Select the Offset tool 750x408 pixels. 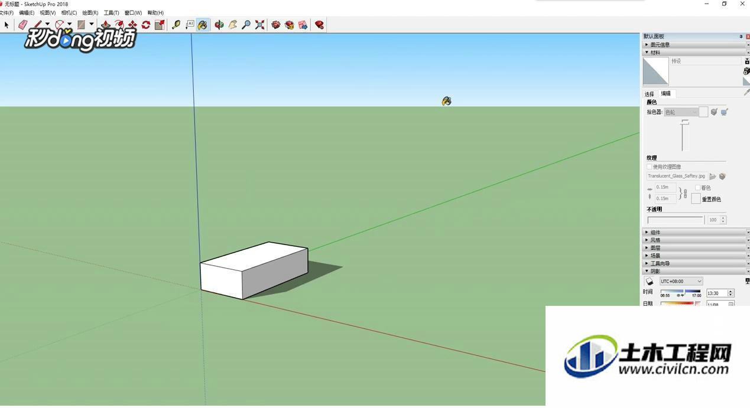coord(119,25)
